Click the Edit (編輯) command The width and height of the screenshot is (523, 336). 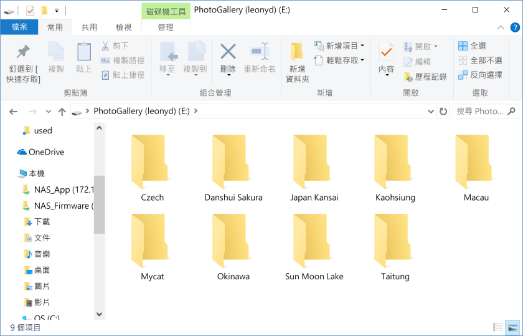(x=417, y=62)
